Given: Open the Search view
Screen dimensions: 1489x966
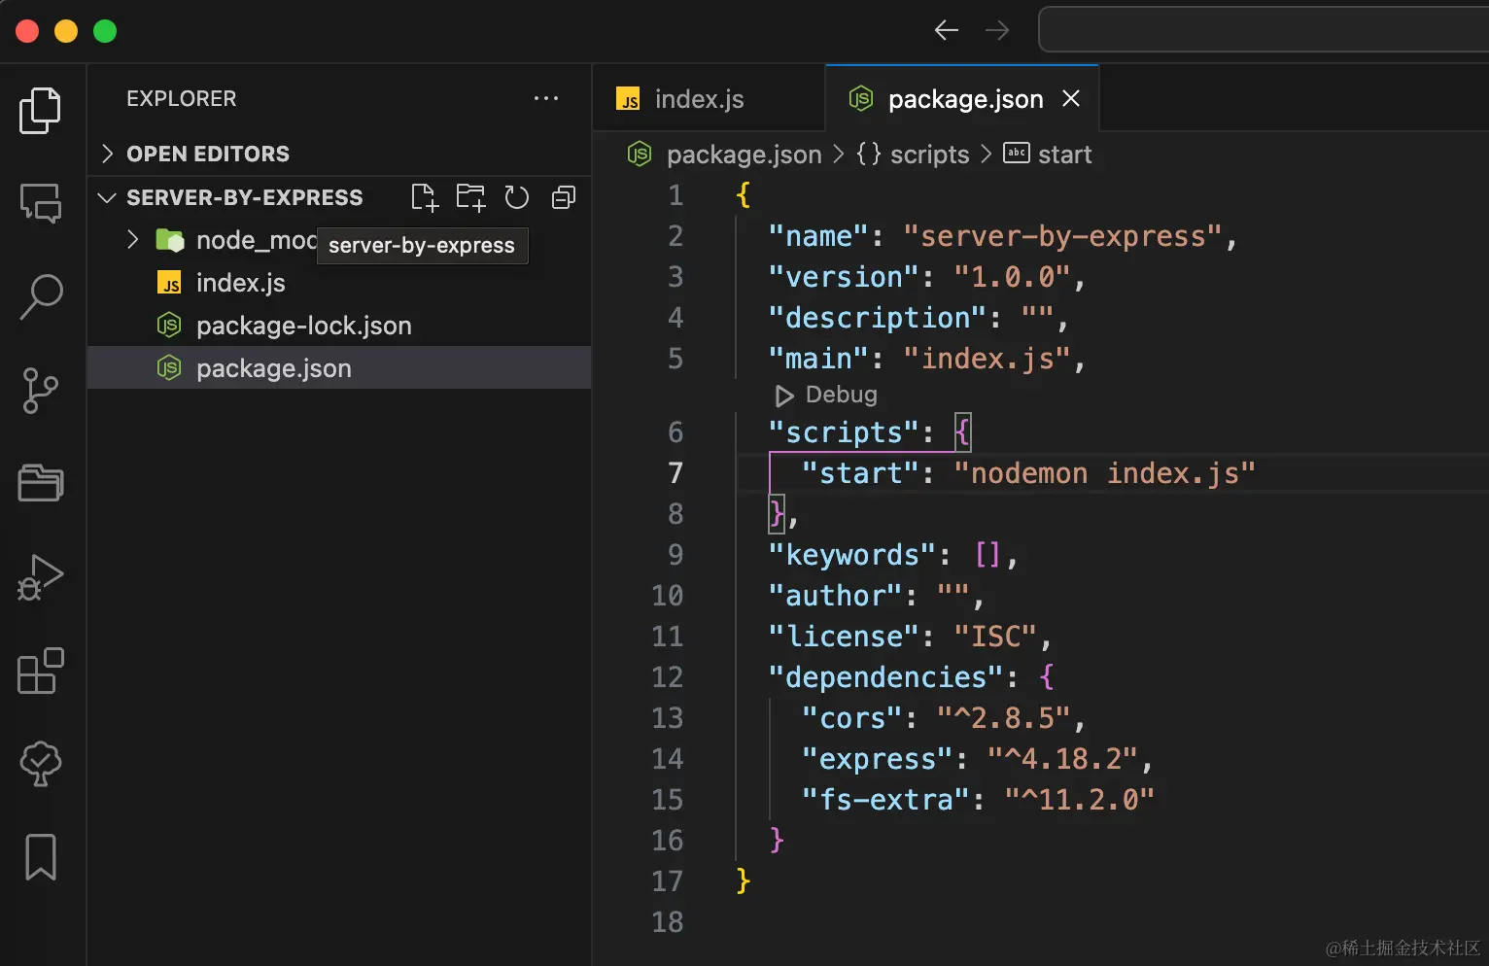Looking at the screenshot, I should tap(41, 296).
